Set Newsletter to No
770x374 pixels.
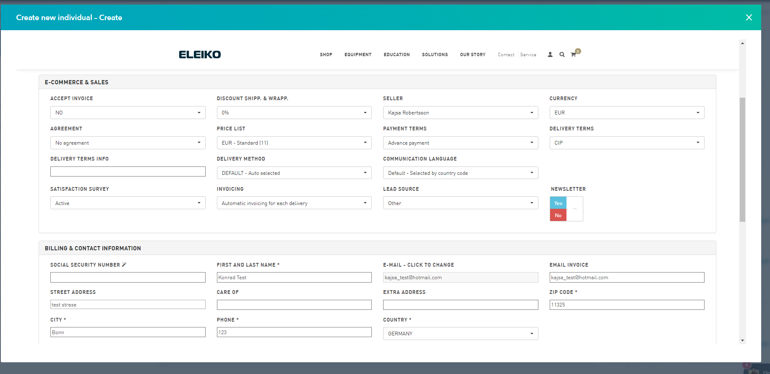[x=558, y=215]
